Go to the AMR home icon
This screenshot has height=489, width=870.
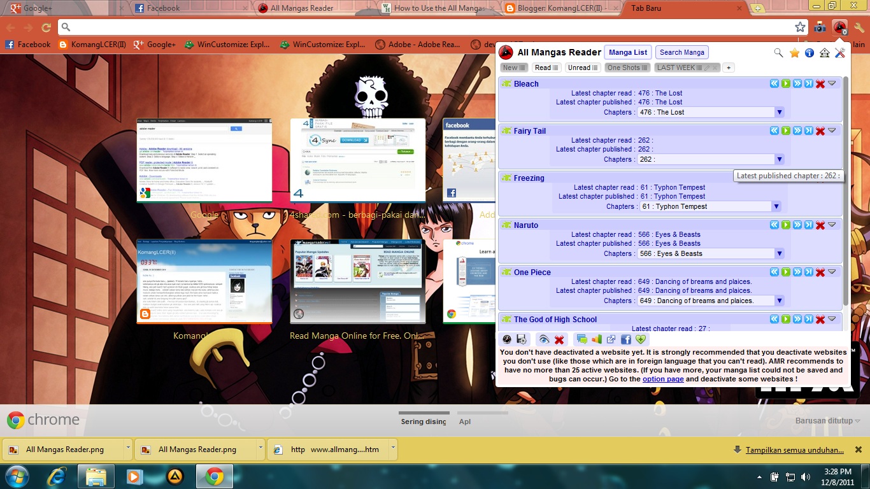pos(825,53)
